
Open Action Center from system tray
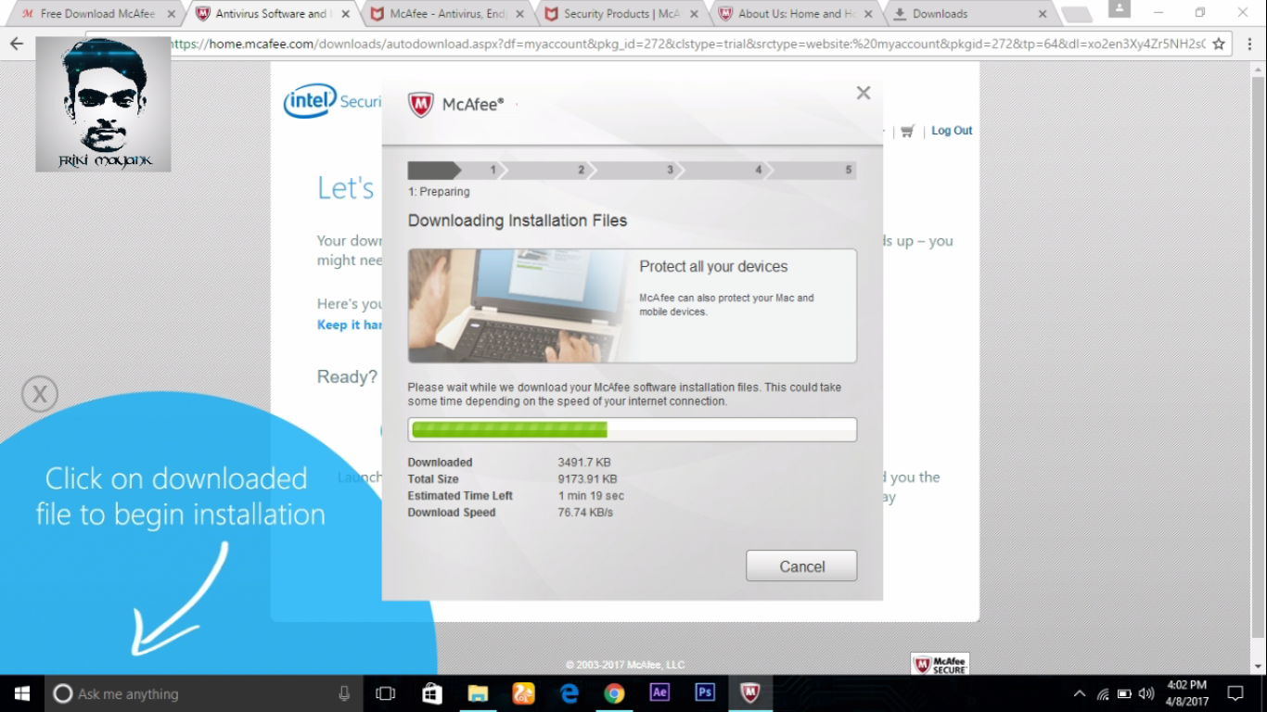coord(1235,693)
